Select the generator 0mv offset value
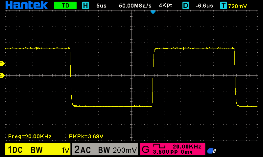The height and width of the screenshot is (157, 263). tap(187, 152)
